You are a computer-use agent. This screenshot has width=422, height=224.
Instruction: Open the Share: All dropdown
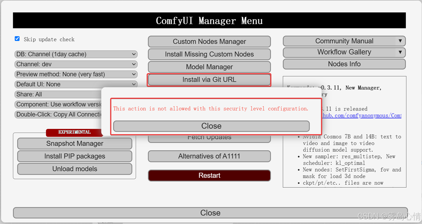[58, 94]
